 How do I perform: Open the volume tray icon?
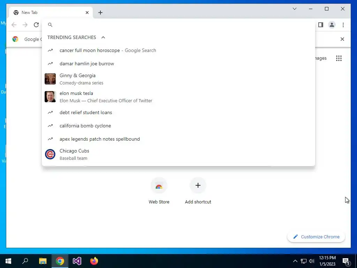click(312, 261)
